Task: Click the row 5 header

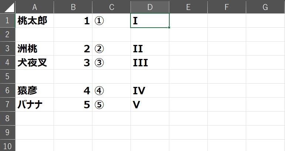Action: pos(7,77)
